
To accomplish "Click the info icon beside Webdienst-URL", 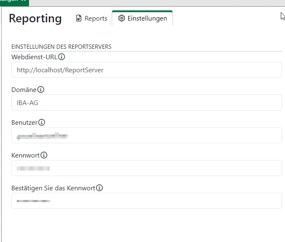I will pyautogui.click(x=61, y=57).
